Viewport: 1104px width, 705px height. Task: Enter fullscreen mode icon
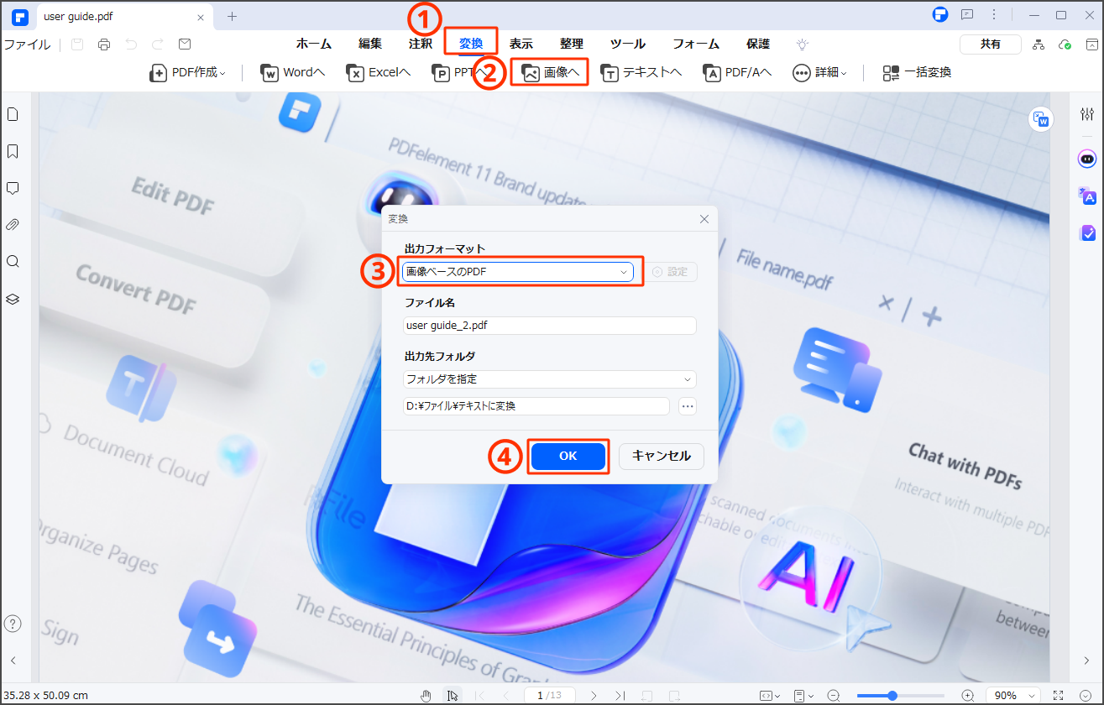click(x=1058, y=696)
